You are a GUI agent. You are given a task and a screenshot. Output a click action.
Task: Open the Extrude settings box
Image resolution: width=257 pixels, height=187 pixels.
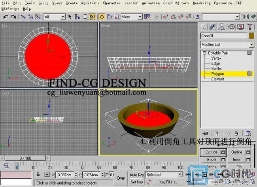coord(223,152)
